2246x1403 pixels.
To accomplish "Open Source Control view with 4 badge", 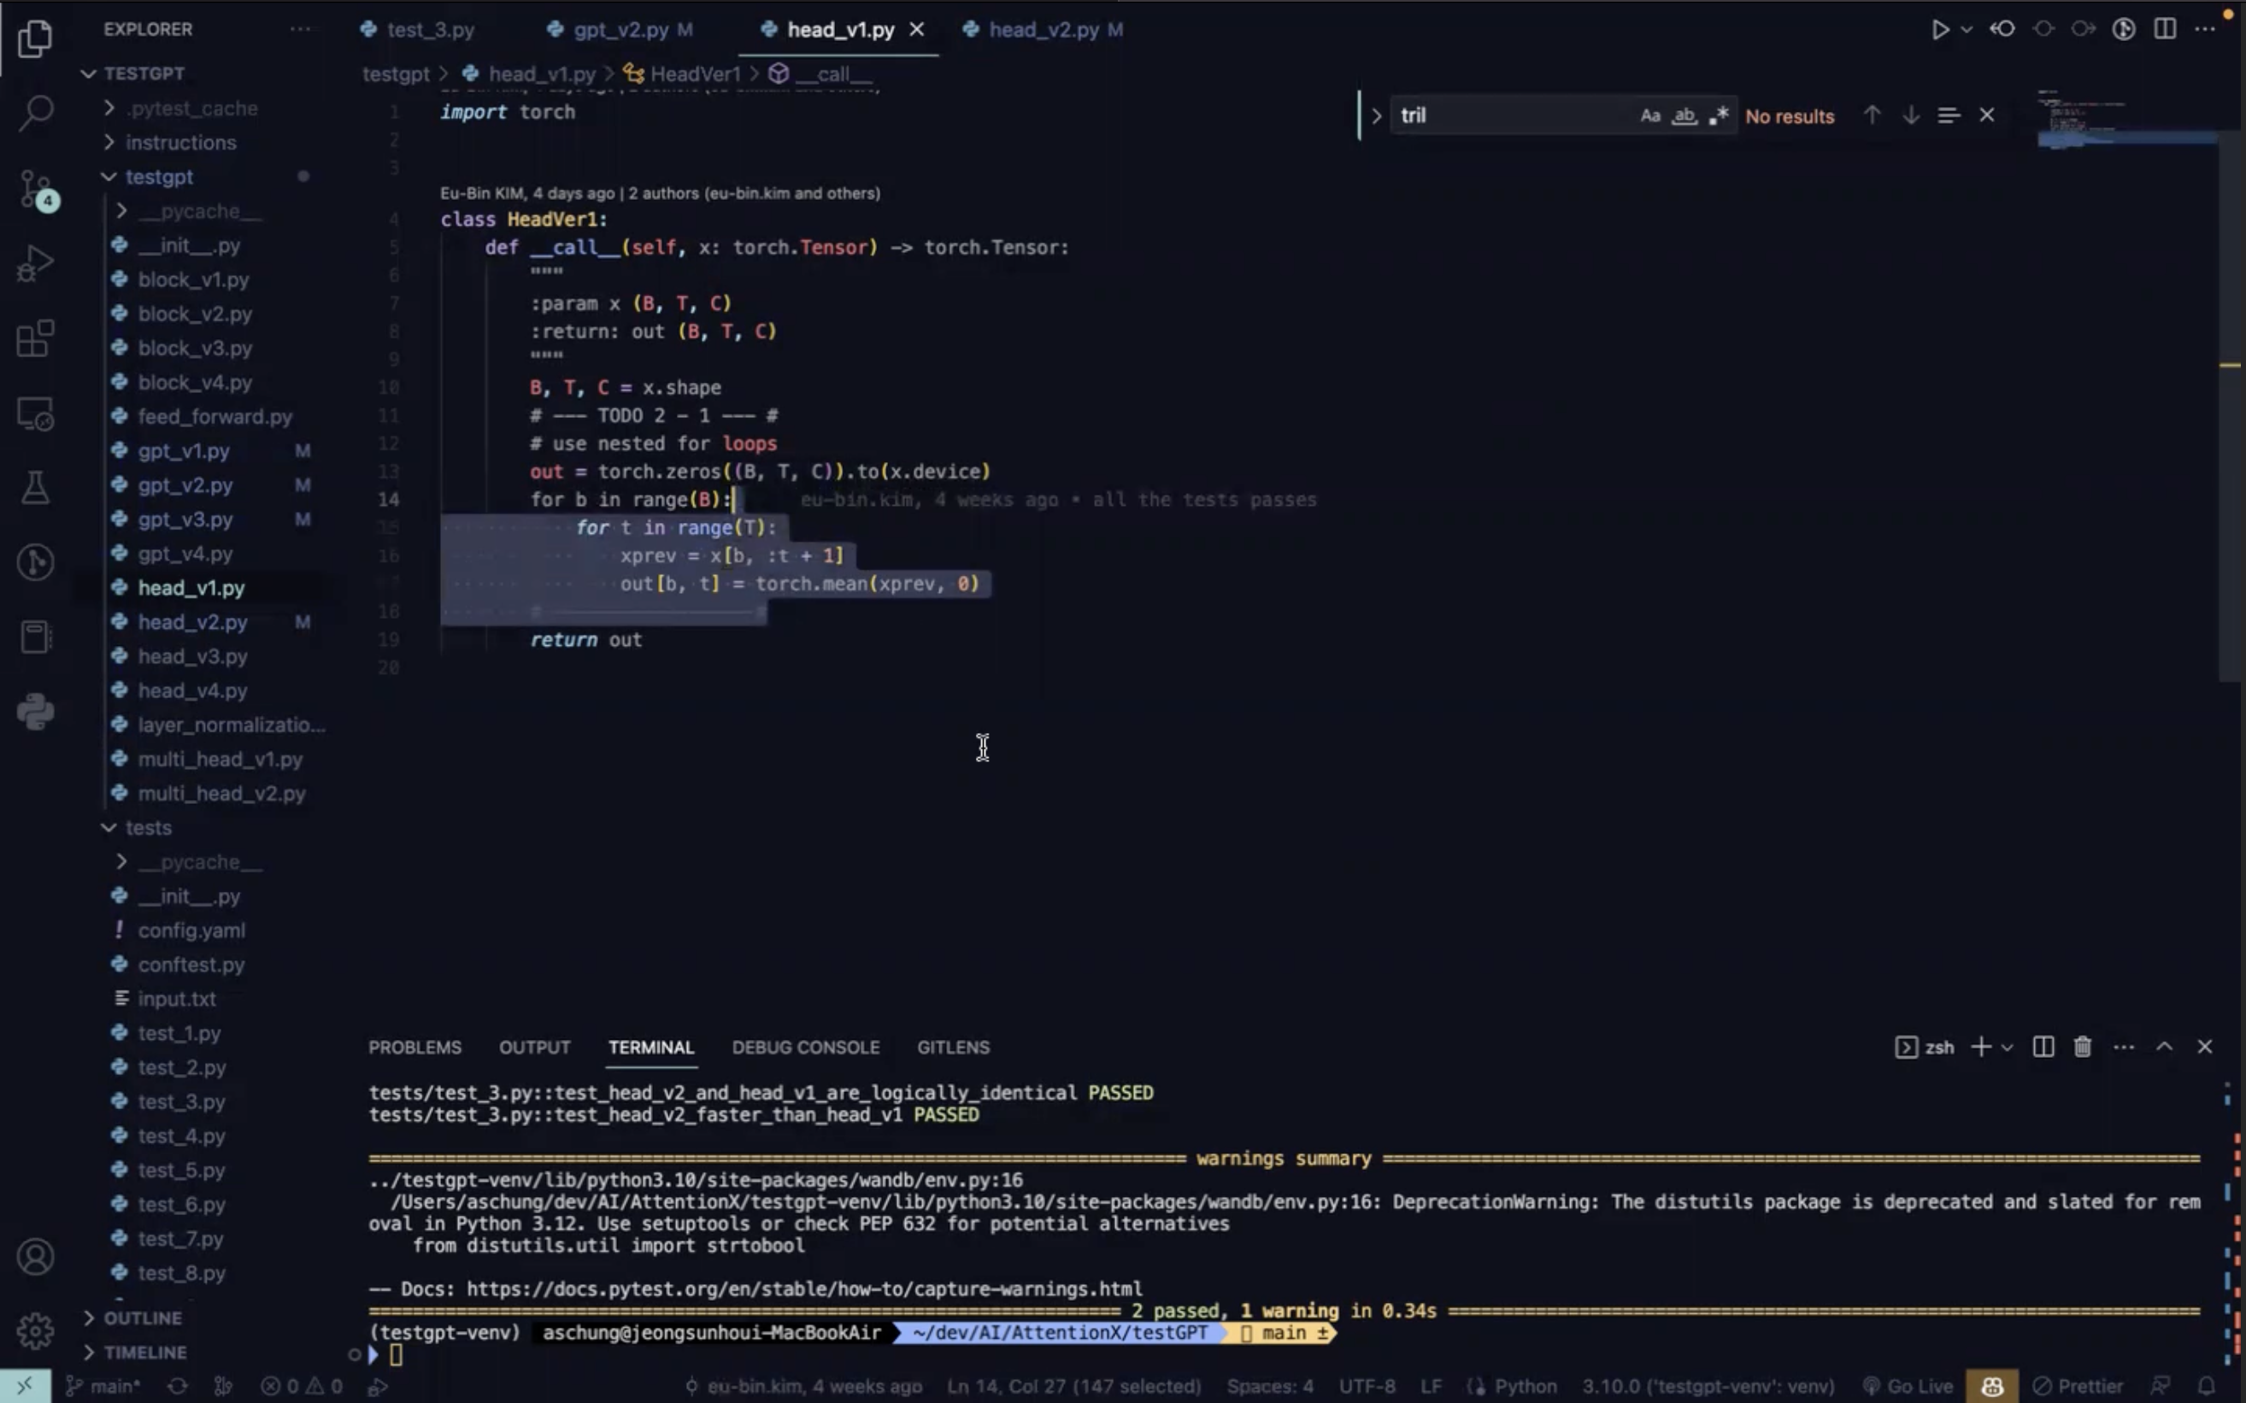I will point(37,190).
